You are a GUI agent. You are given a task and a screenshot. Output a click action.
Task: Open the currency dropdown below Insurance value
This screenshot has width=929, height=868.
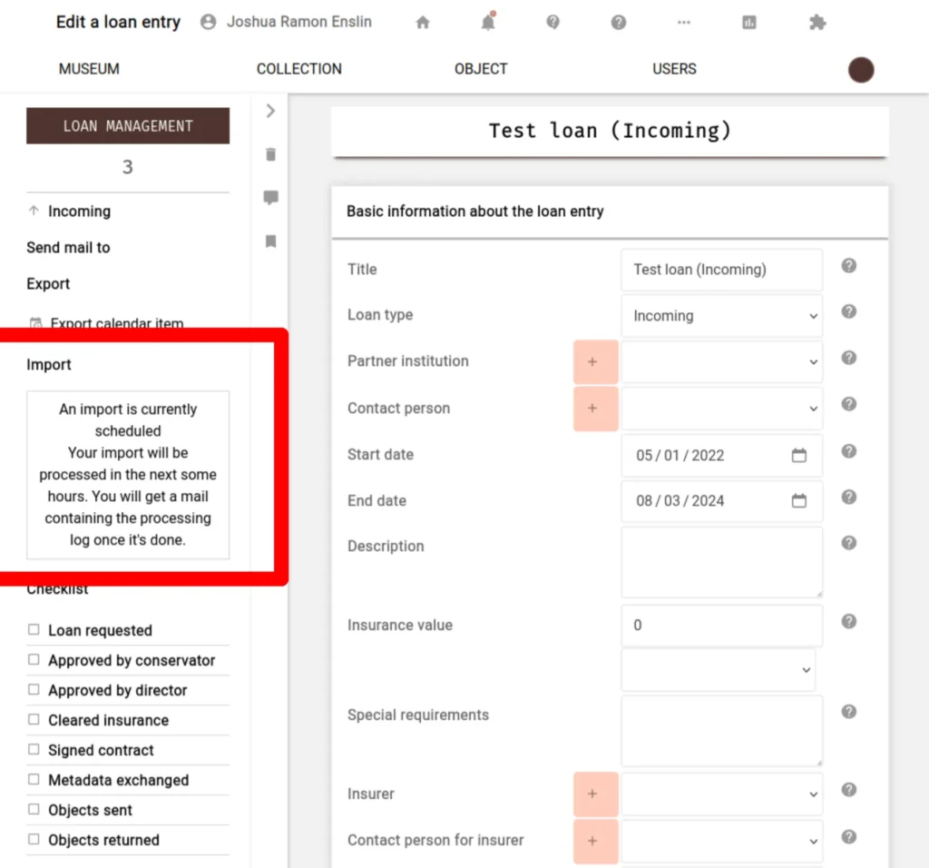tap(719, 669)
